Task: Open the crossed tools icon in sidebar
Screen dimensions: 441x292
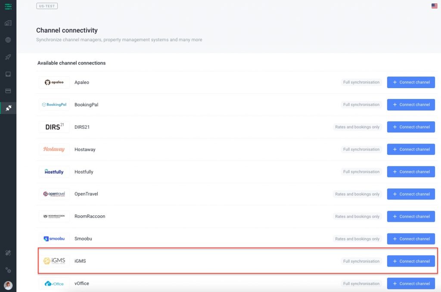Action: (x=8, y=253)
